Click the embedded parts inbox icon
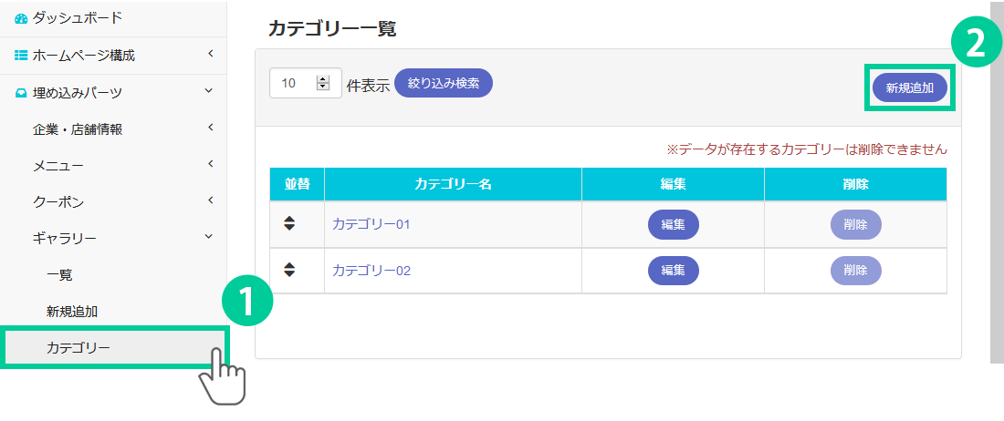This screenshot has width=1004, height=421. [x=21, y=92]
